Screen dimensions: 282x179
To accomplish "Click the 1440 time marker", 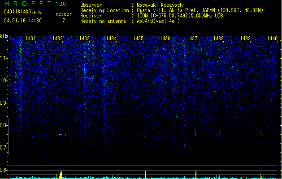I will coord(272,38).
